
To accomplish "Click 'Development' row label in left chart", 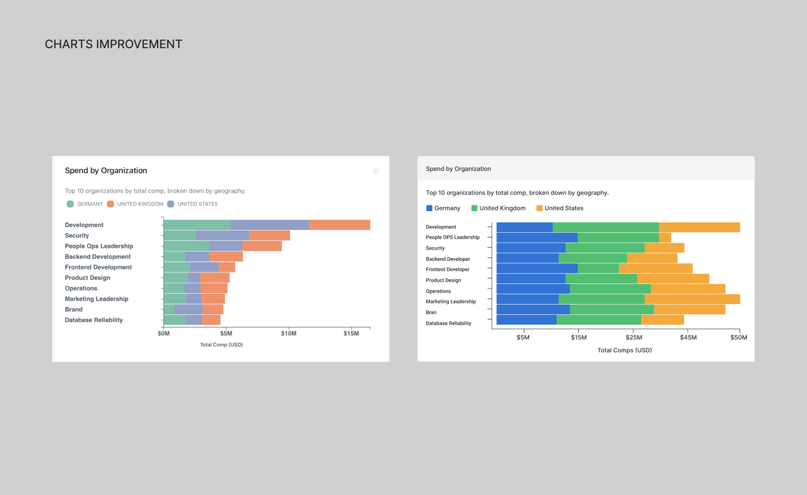I will click(84, 225).
